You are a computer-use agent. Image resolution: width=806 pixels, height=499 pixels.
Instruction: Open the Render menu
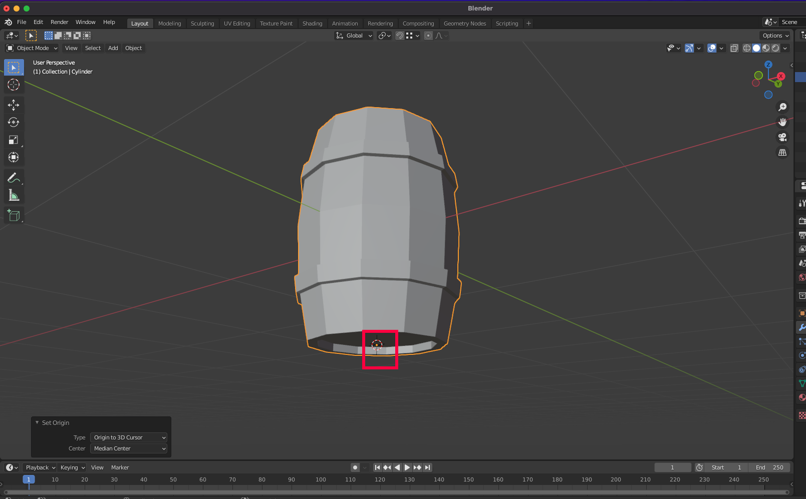(59, 22)
